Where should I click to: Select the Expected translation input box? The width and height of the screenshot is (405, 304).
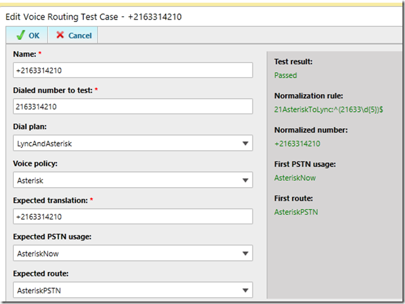132,217
